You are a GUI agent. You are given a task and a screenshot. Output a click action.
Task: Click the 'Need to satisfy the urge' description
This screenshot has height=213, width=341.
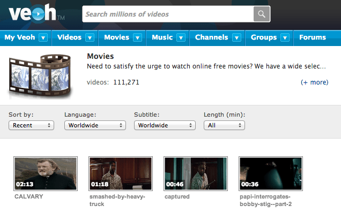[206, 66]
